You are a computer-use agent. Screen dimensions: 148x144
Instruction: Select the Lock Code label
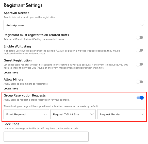11,124
